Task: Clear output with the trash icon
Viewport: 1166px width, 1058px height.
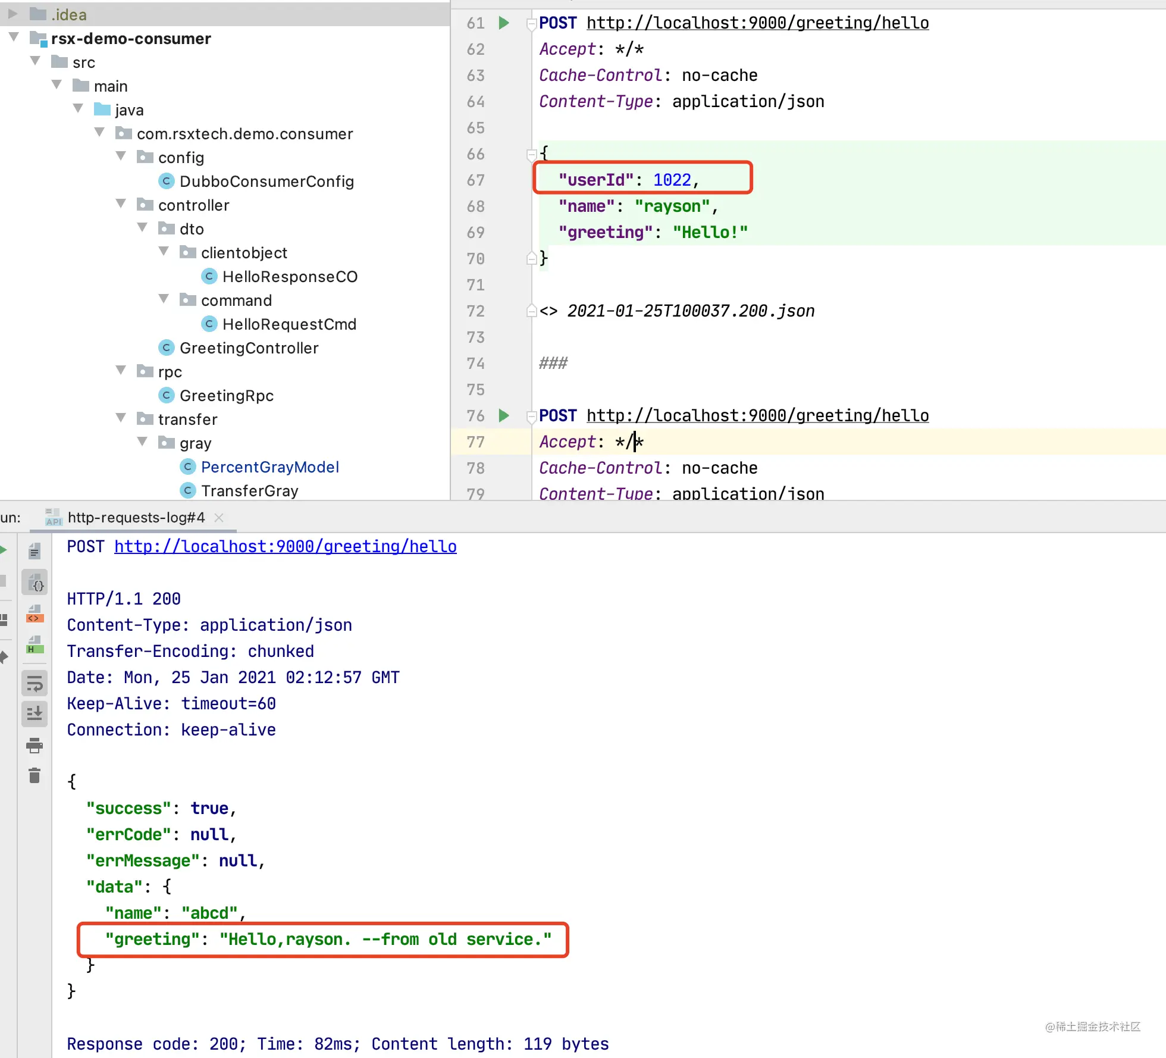Action: (x=35, y=775)
